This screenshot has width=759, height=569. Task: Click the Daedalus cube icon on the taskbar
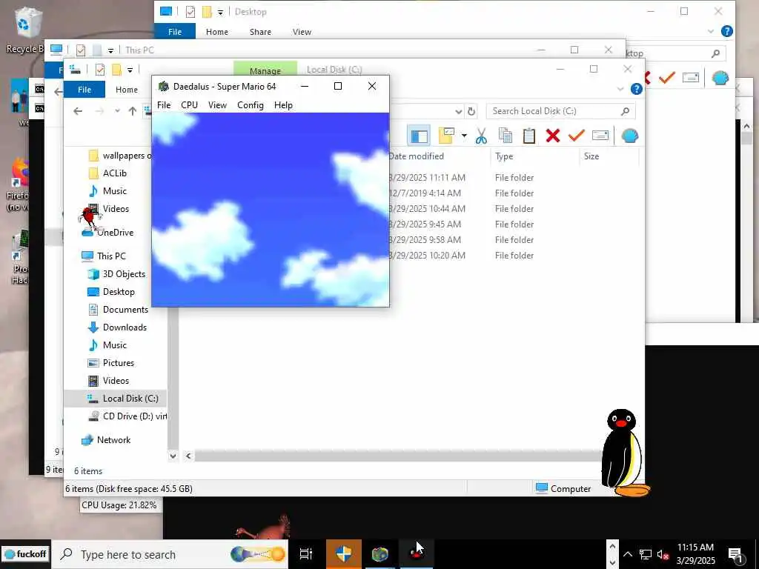380,553
